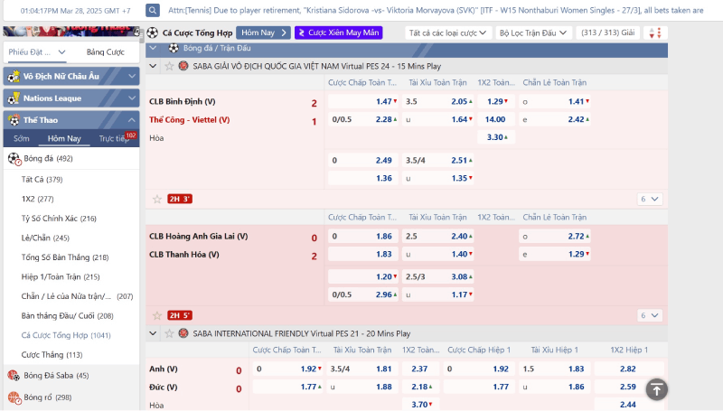Expand more markets for Hoàng Anh Gia Lai match
This screenshot has height=411, width=723.
pyautogui.click(x=650, y=315)
